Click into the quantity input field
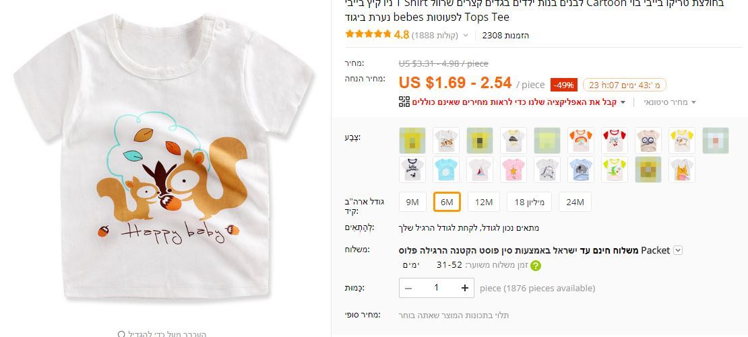 (x=437, y=288)
